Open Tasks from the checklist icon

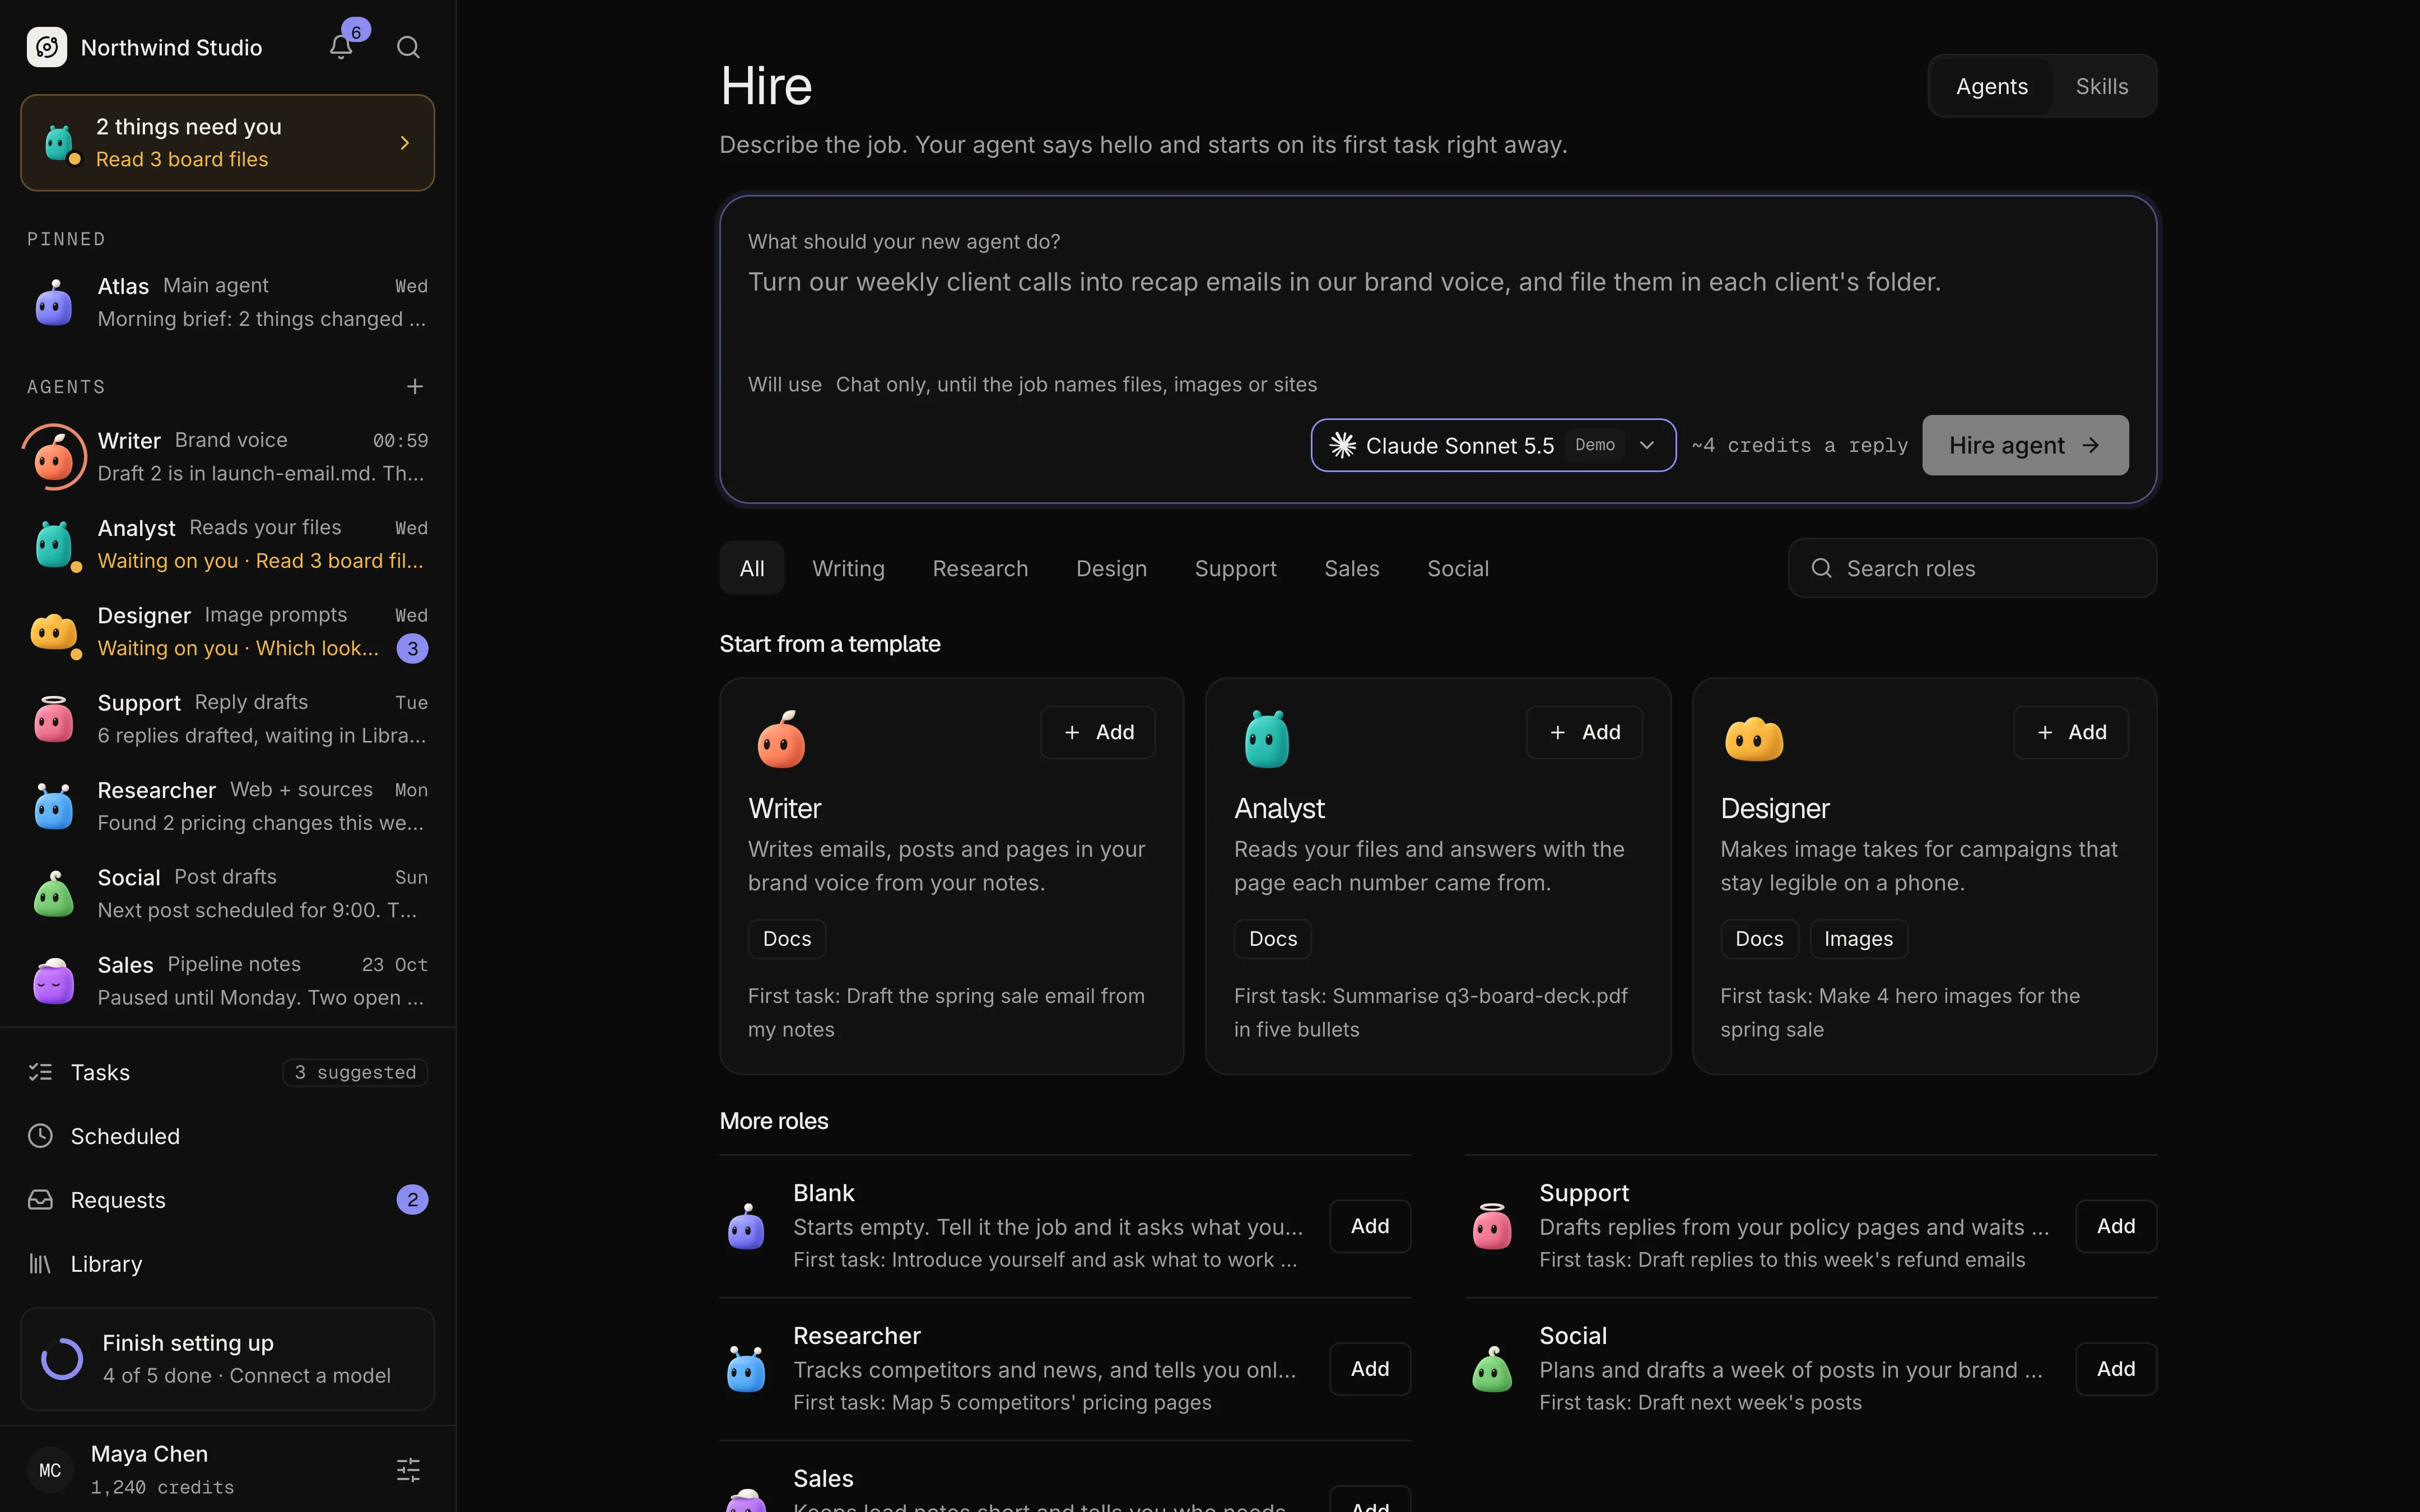pyautogui.click(x=40, y=1072)
